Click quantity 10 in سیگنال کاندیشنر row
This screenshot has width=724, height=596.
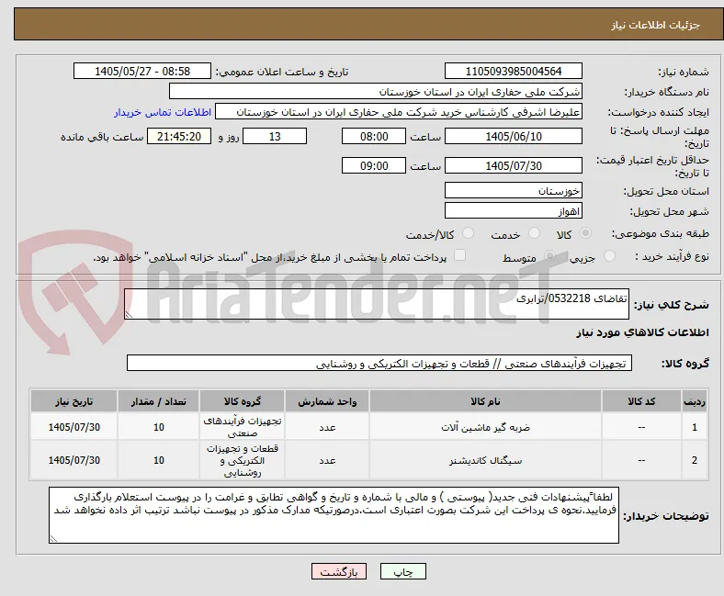click(158, 460)
